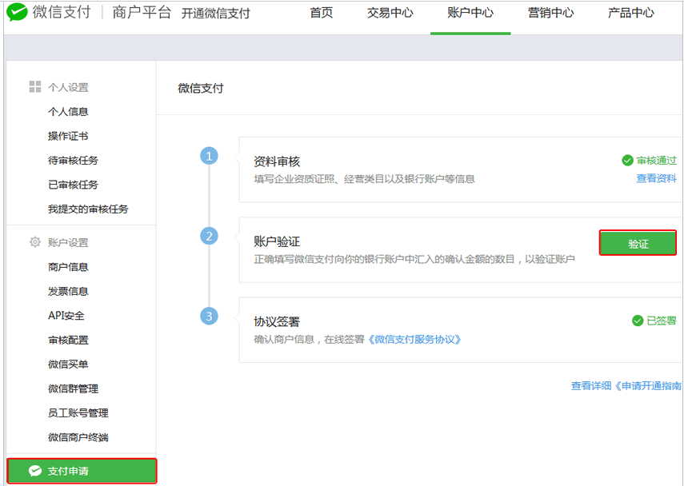Click the 资料审核 step title
The image size is (684, 486).
[277, 161]
